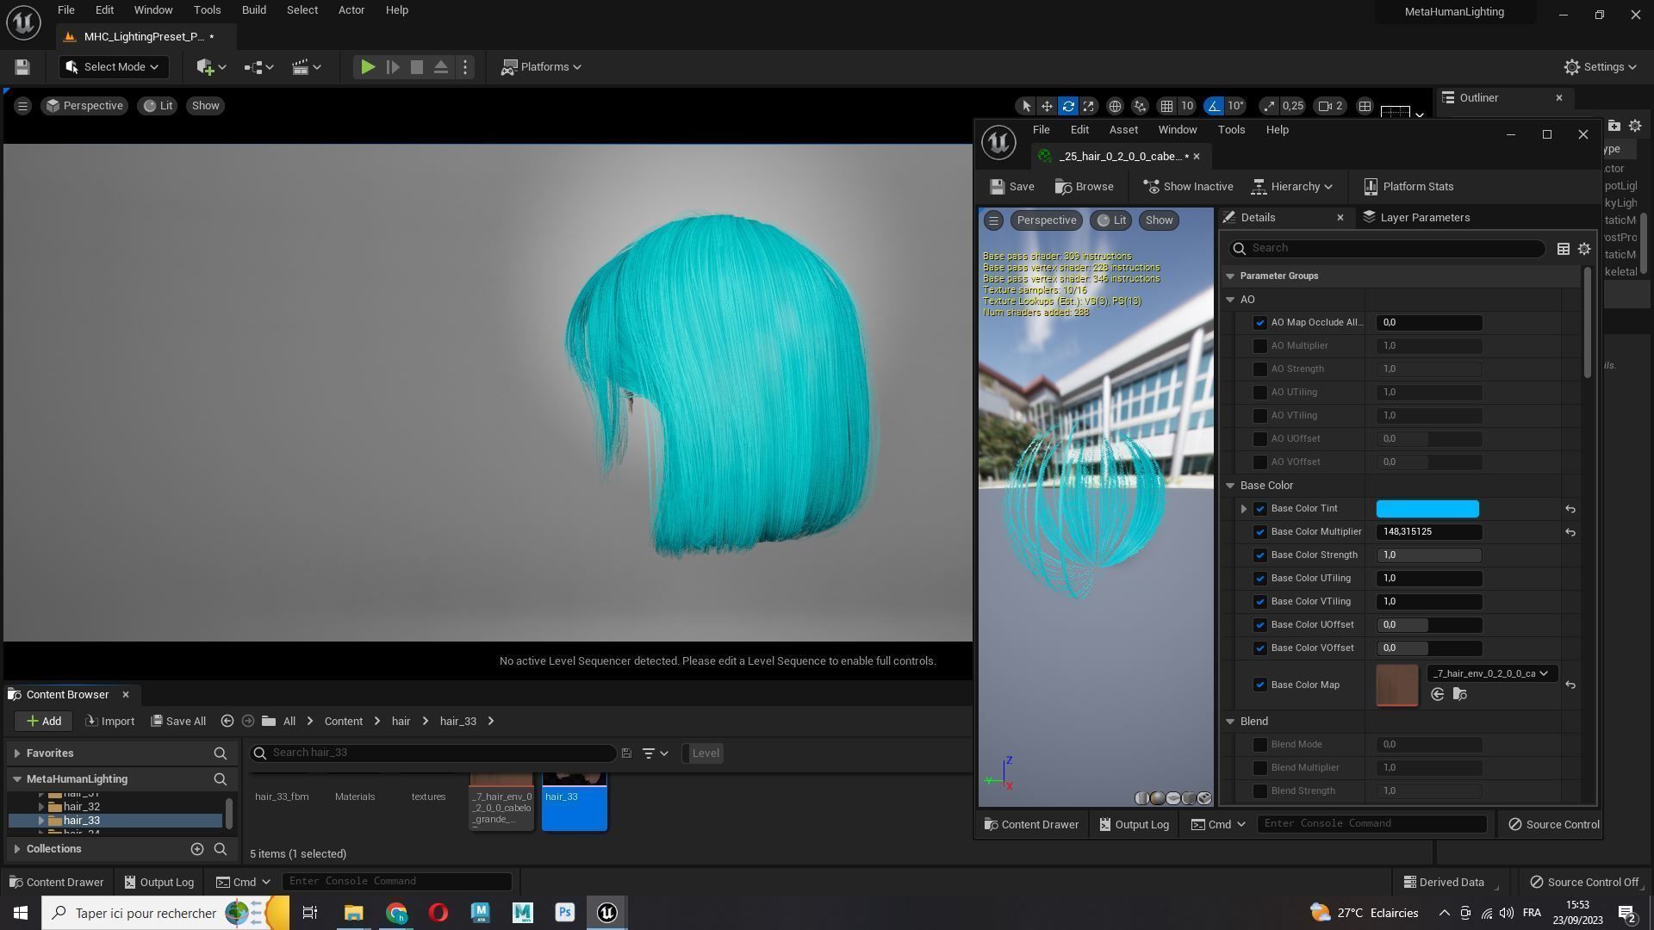Image resolution: width=1654 pixels, height=930 pixels.
Task: Enable the Blend Multiplier checkbox
Action: (x=1260, y=768)
